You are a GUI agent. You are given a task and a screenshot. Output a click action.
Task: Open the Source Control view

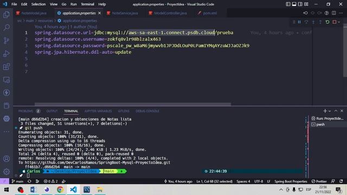7,41
